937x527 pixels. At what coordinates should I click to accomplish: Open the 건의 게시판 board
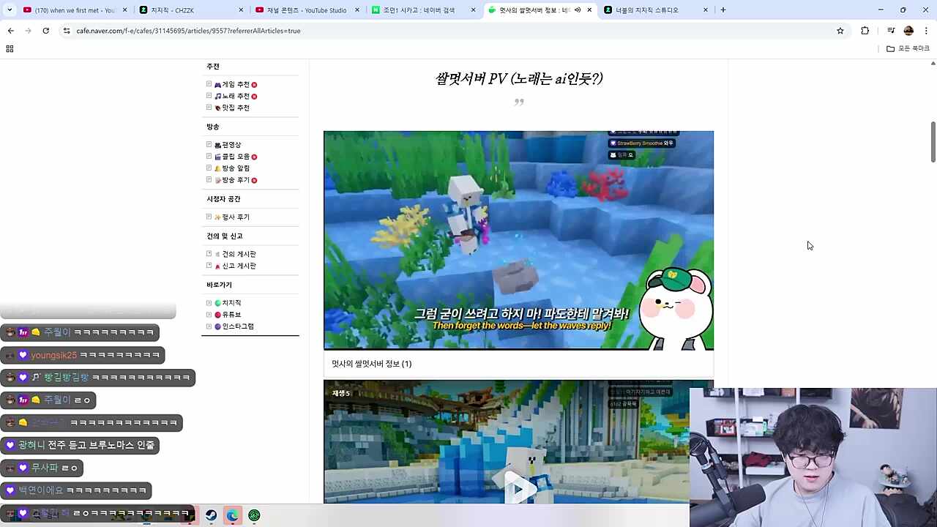click(239, 254)
